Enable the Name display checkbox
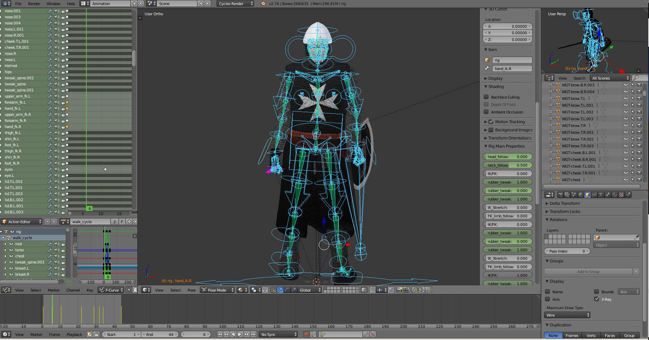The height and width of the screenshot is (340, 649). [x=547, y=292]
